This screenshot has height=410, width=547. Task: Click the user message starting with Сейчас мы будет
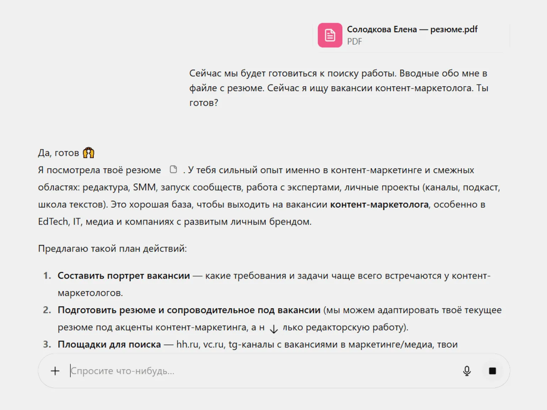339,88
